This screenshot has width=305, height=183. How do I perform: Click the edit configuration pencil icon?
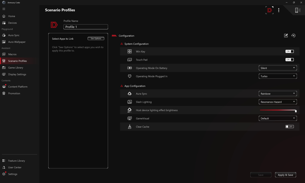tap(286, 36)
